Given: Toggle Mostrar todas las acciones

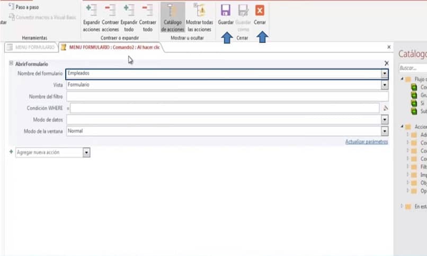Looking at the screenshot, I should pos(200,12).
